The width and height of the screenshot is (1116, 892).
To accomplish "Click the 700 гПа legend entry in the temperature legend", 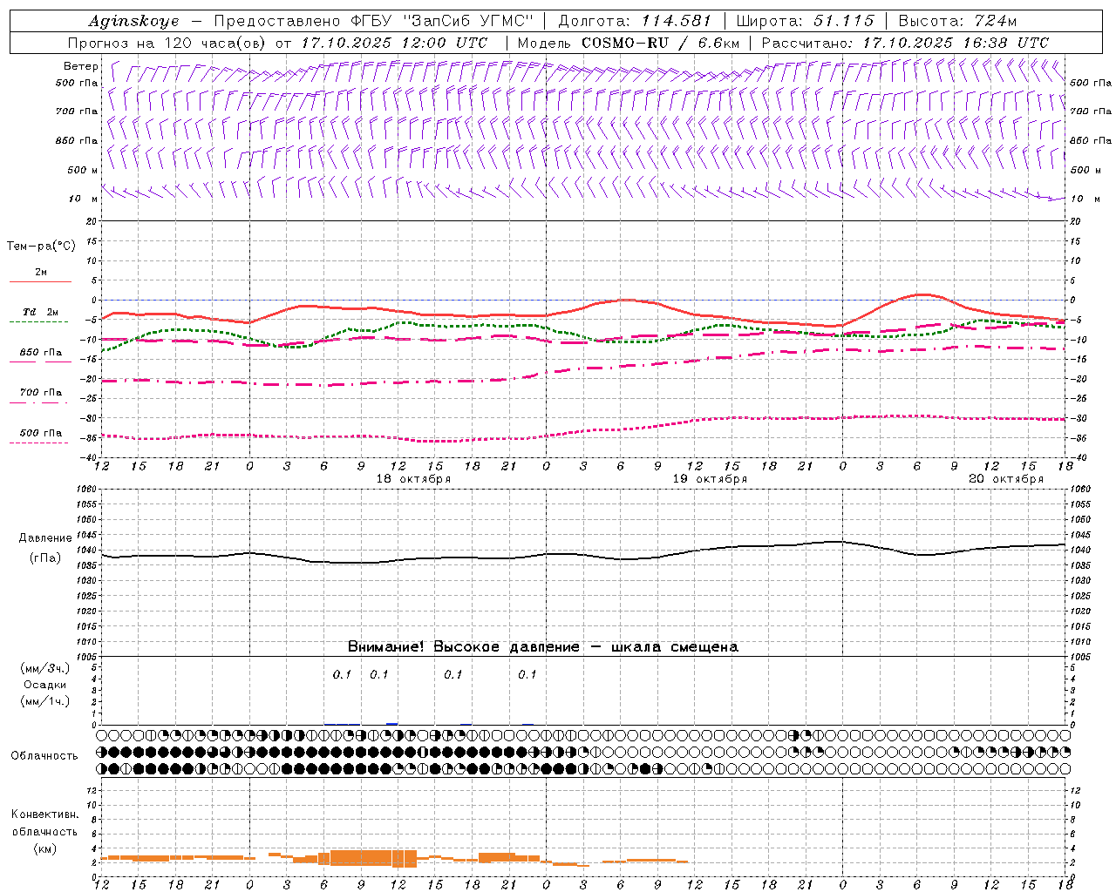I will (x=41, y=392).
